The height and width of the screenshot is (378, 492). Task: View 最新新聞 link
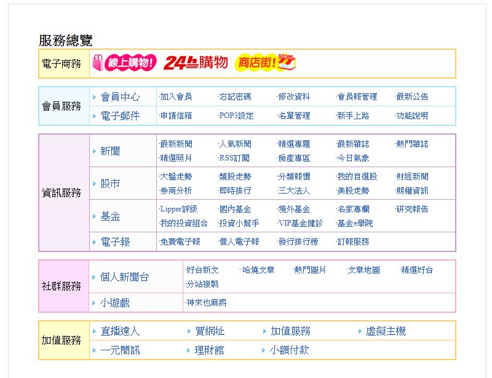point(176,144)
